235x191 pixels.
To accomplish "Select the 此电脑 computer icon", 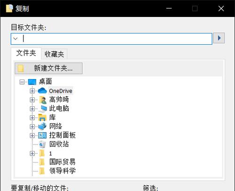I will point(43,109).
